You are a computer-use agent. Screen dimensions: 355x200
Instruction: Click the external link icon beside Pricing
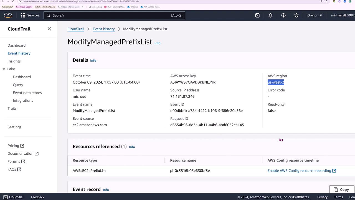[22, 146]
